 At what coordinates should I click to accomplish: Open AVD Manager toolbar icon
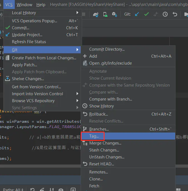coord(105,14)
